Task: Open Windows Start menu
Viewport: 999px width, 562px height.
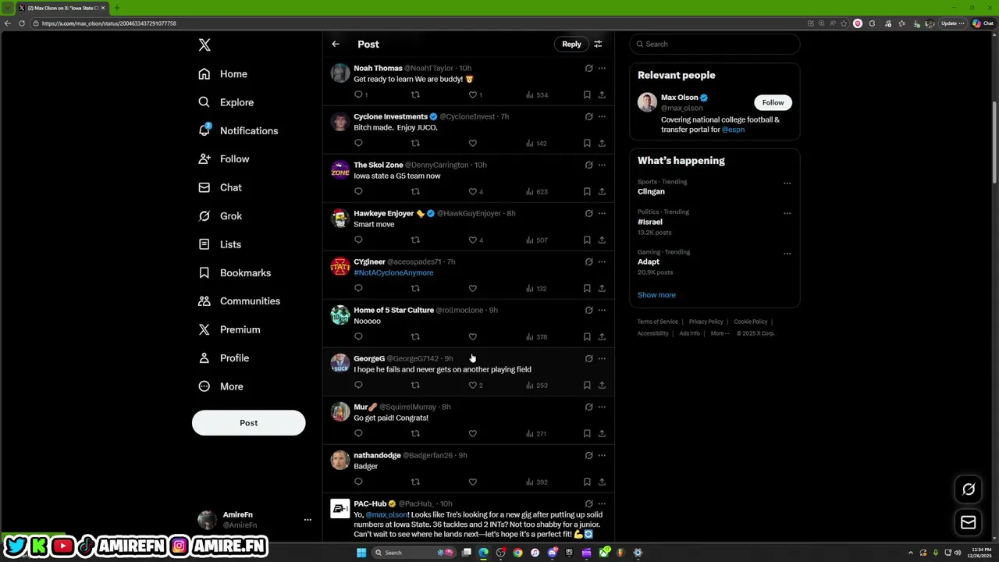Action: pyautogui.click(x=361, y=553)
